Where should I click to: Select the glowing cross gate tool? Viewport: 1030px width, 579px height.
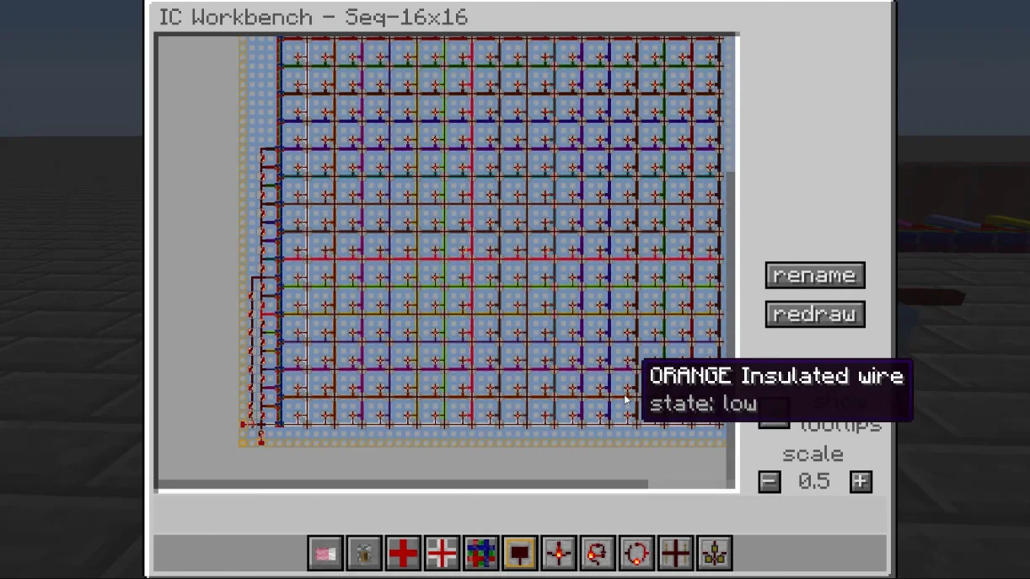[559, 554]
